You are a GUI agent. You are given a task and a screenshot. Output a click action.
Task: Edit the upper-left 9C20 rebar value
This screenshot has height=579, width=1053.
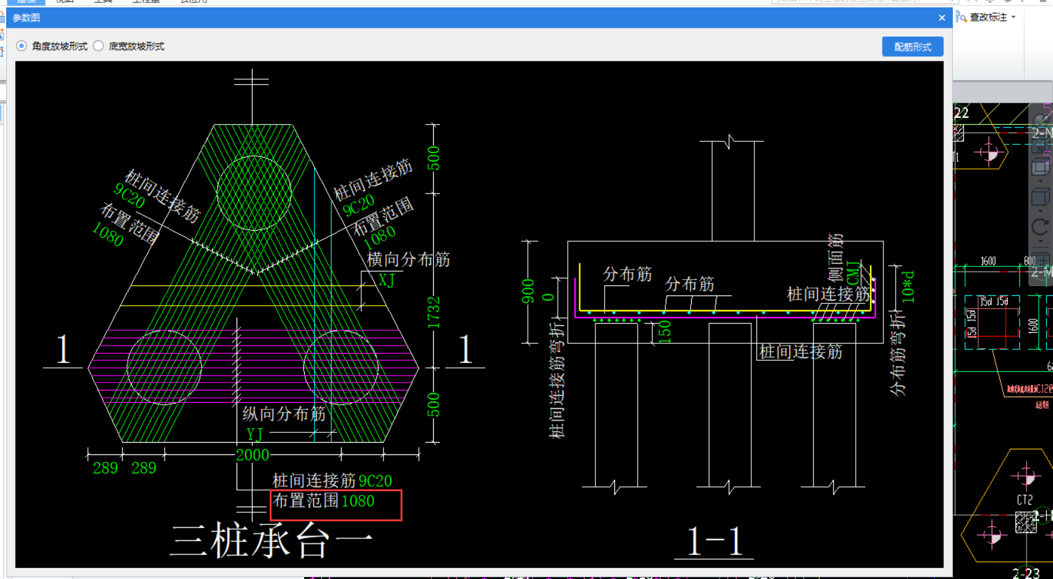pos(129,195)
